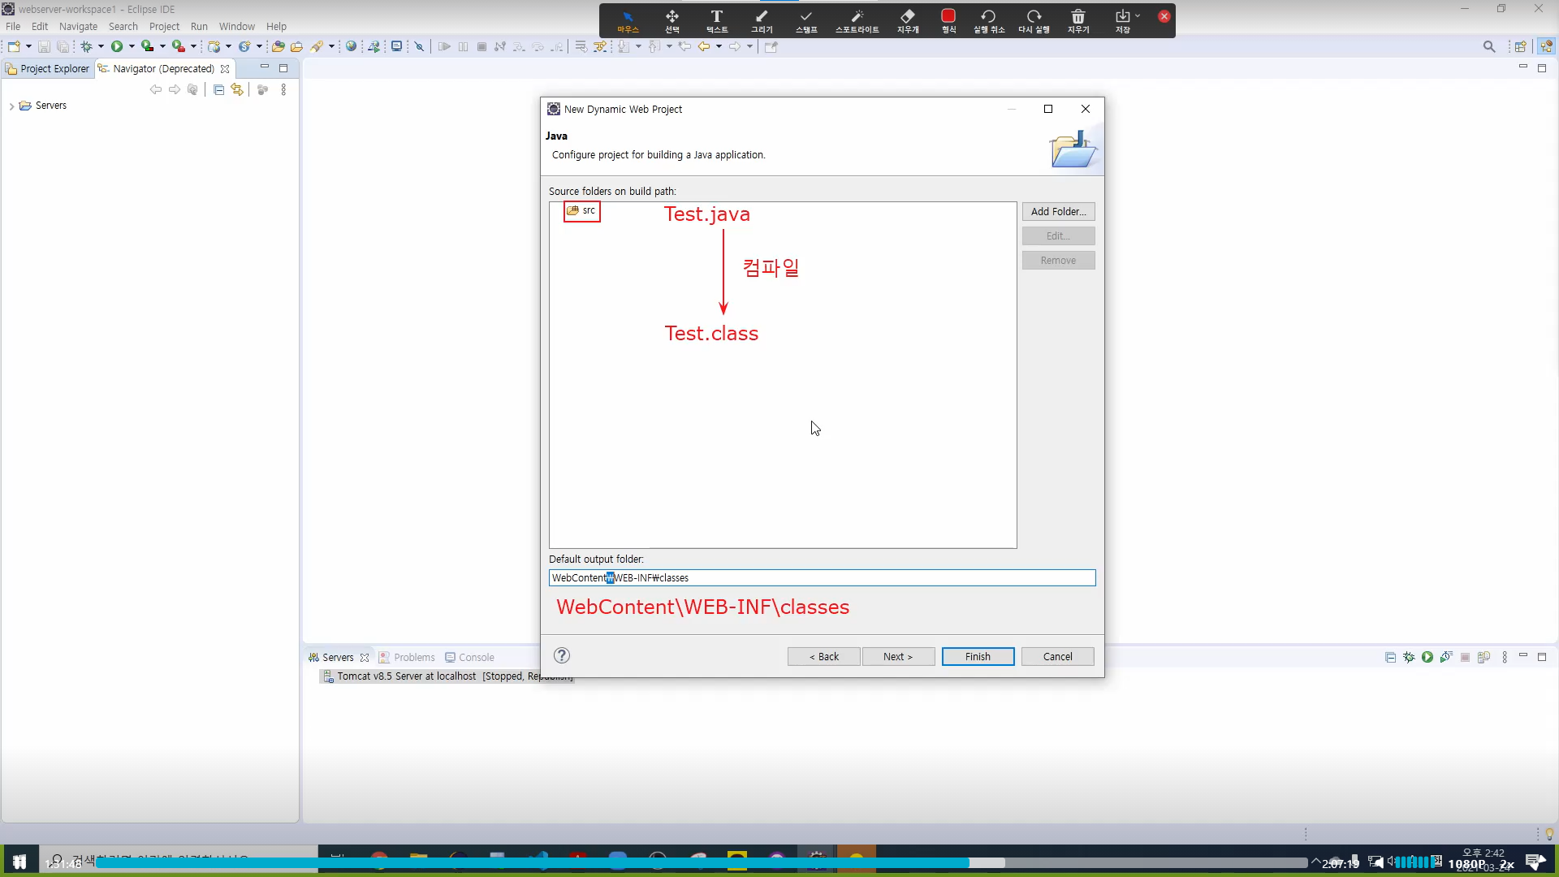
Task: Expand the Servers tree node
Action: 11,106
